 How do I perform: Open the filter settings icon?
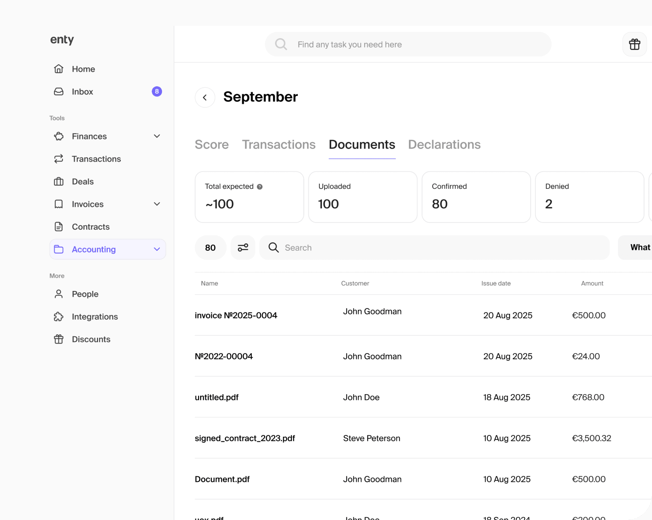242,247
